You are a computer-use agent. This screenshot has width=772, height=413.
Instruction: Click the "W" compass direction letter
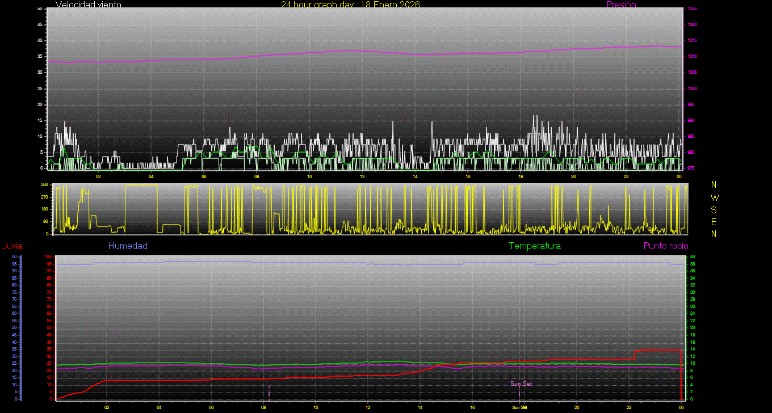point(714,197)
